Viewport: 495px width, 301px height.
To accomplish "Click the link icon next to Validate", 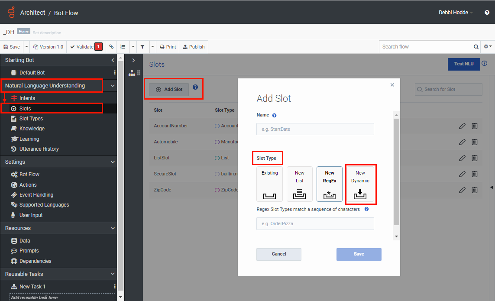I will pyautogui.click(x=111, y=47).
